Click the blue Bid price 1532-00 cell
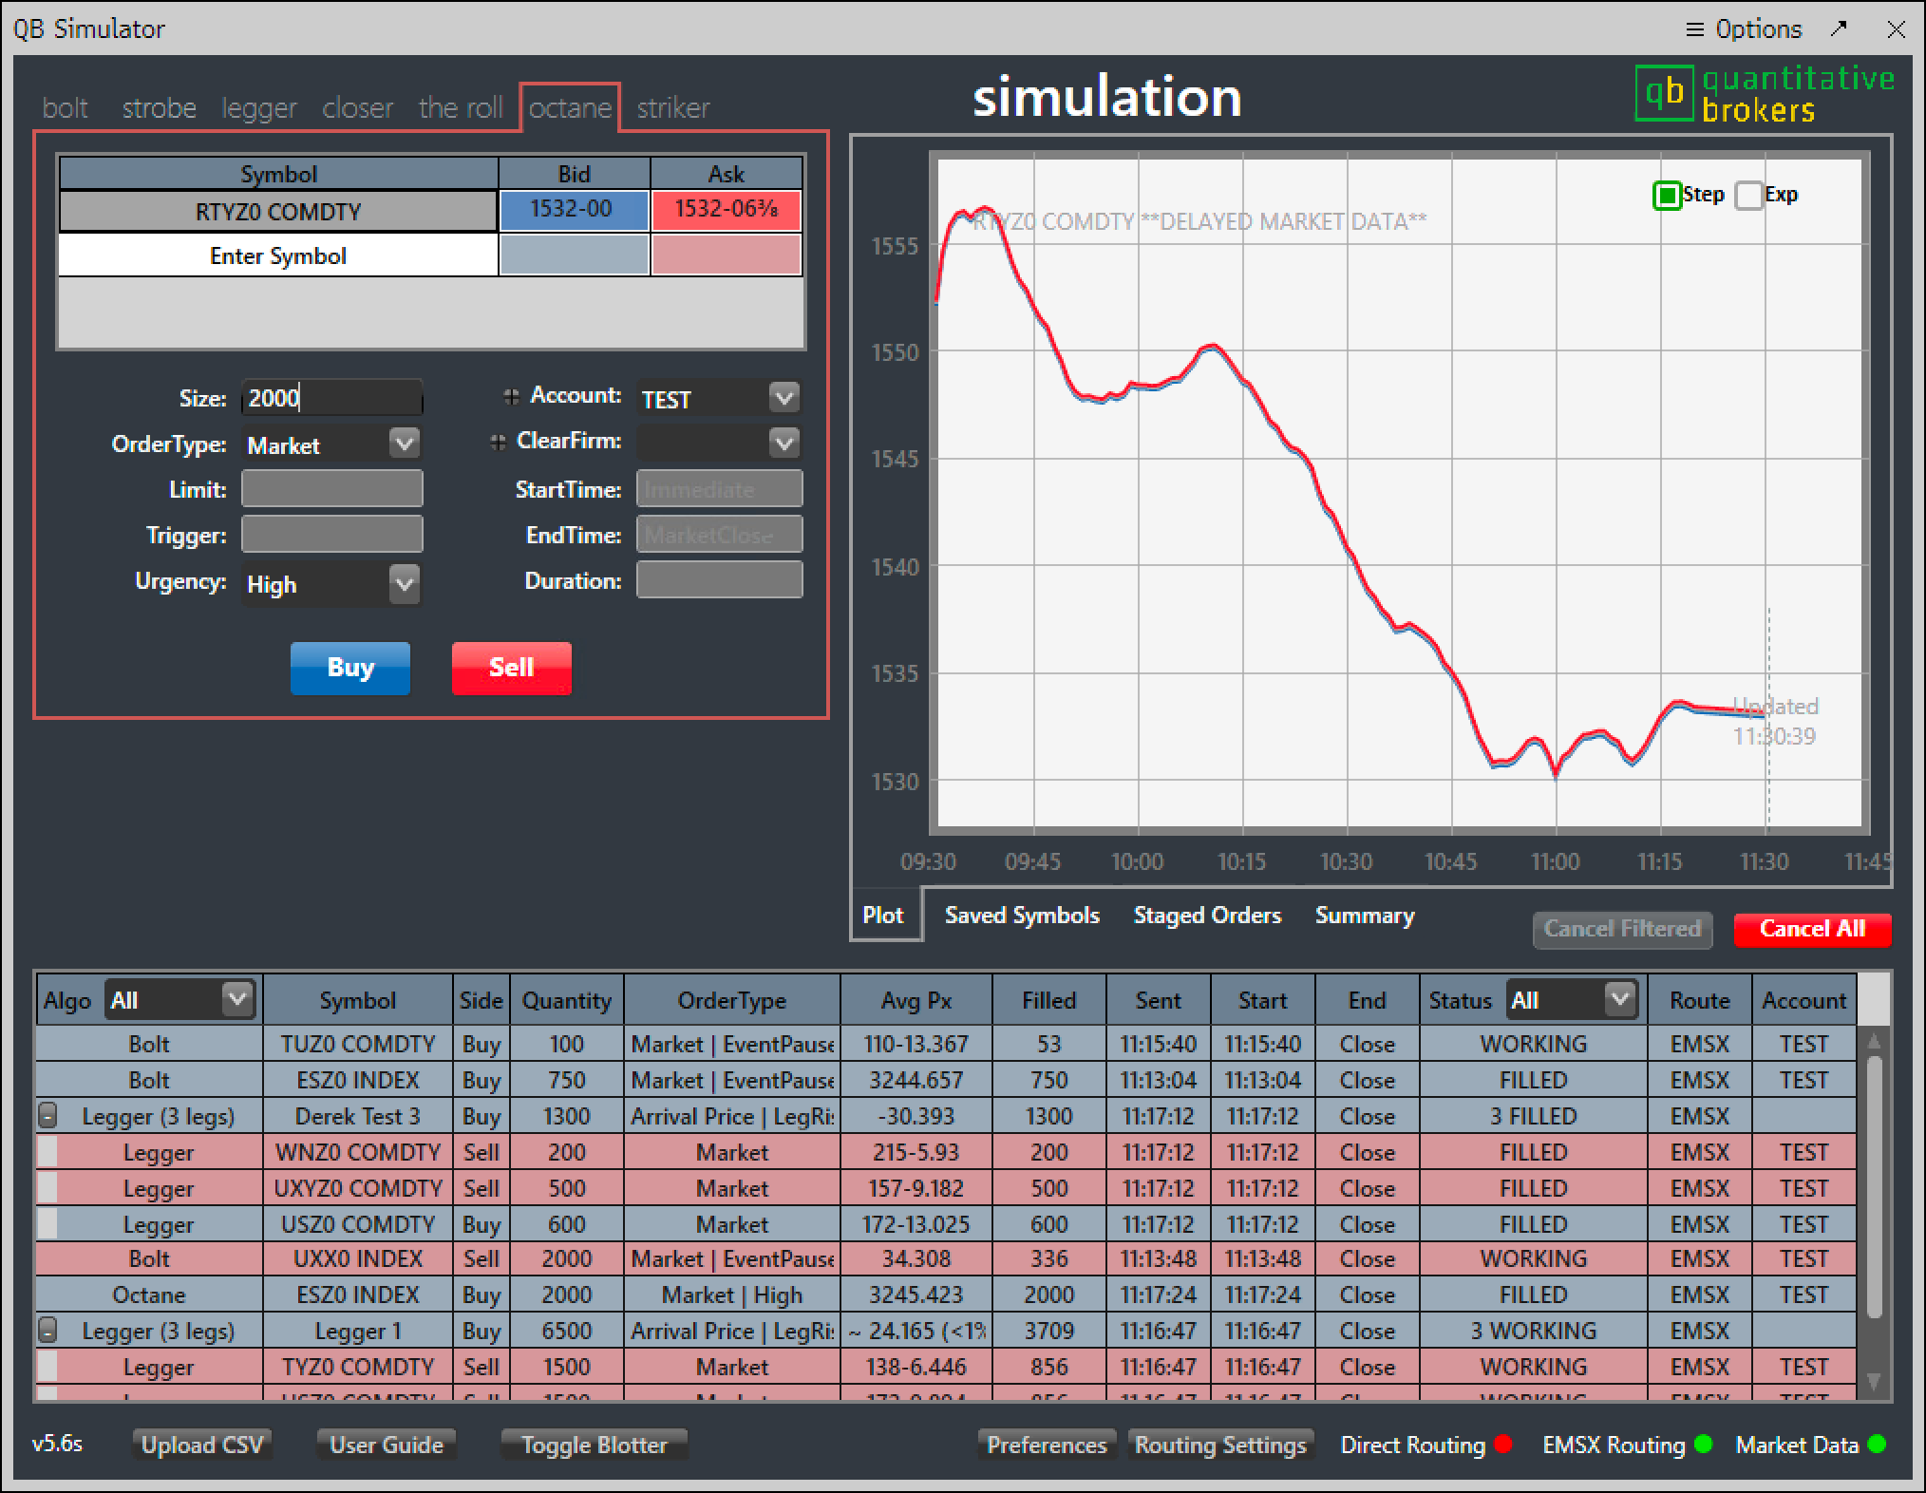 point(574,210)
